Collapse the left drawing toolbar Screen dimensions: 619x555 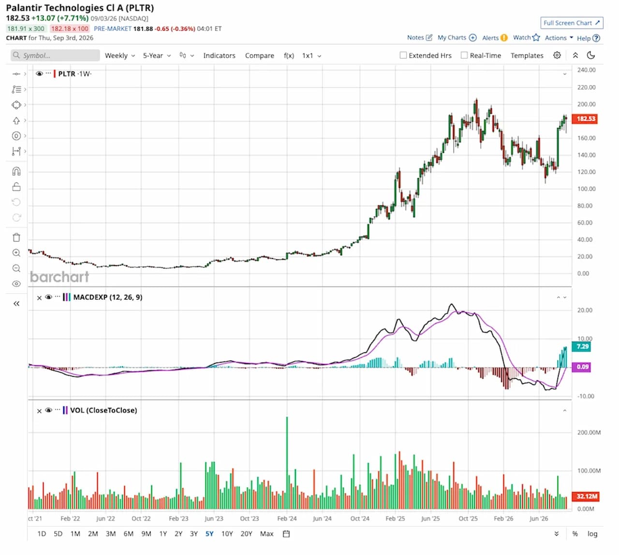(16, 304)
